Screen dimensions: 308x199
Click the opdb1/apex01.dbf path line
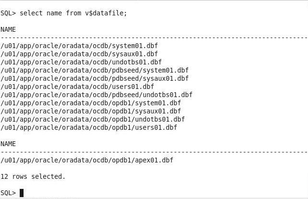tap(87, 160)
